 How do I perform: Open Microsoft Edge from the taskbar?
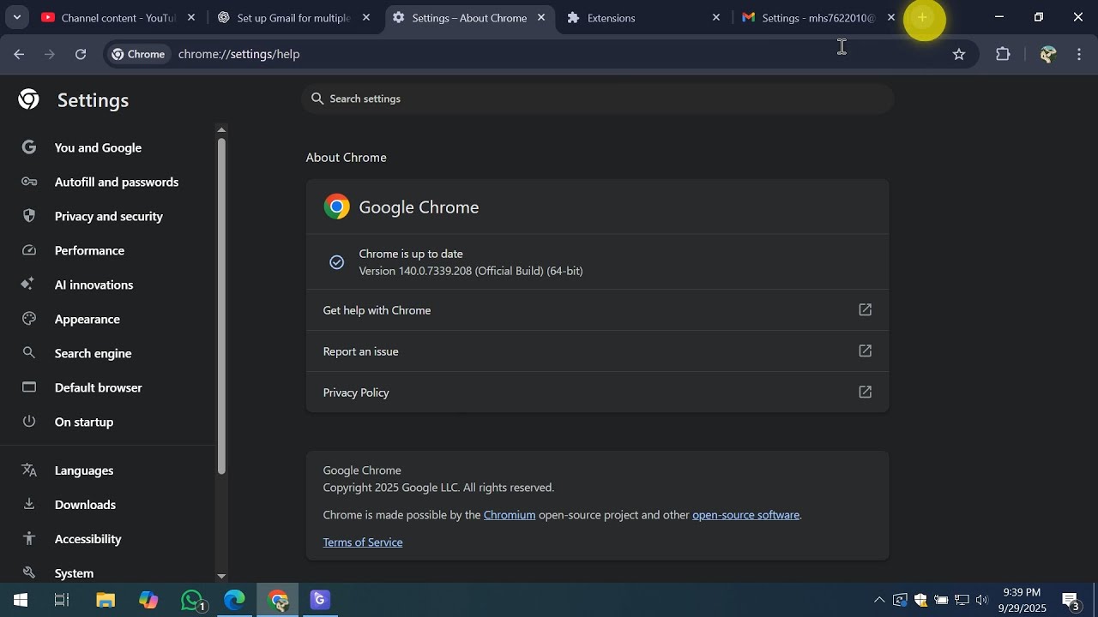point(234,600)
